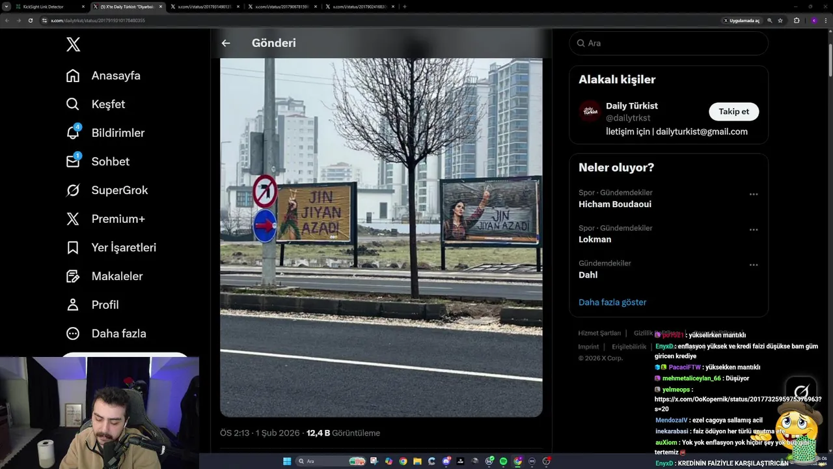Open Discord from the taskbar
This screenshot has height=469, width=833.
click(x=446, y=461)
